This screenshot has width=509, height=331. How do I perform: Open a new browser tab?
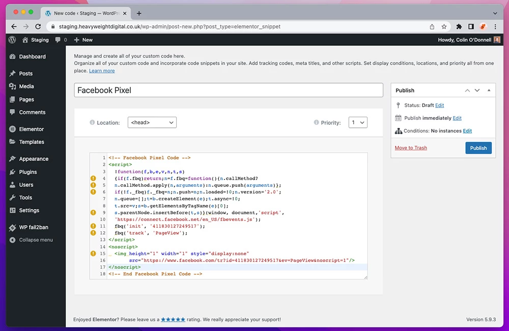139,13
